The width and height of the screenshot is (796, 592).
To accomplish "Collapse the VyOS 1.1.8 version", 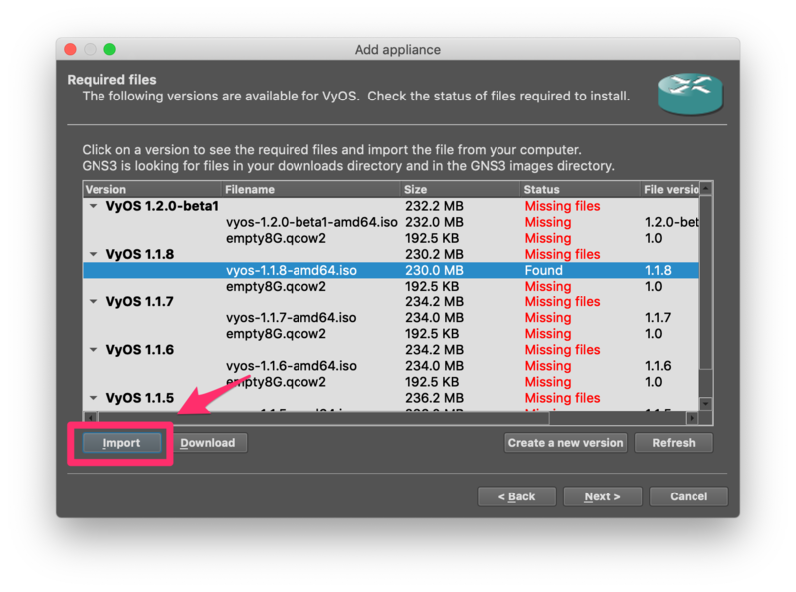I will pos(93,254).
